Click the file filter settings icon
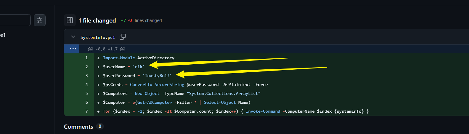 tap(40, 20)
